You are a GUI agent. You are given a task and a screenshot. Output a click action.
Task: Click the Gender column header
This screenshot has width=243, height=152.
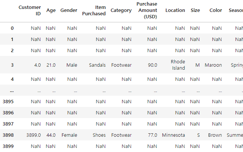coord(69,10)
